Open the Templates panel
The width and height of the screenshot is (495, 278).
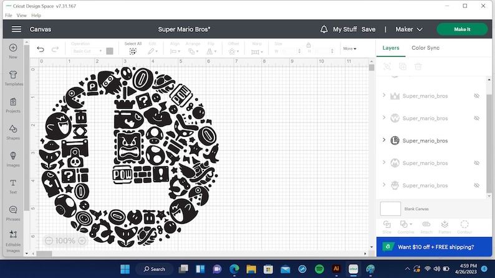pos(13,75)
